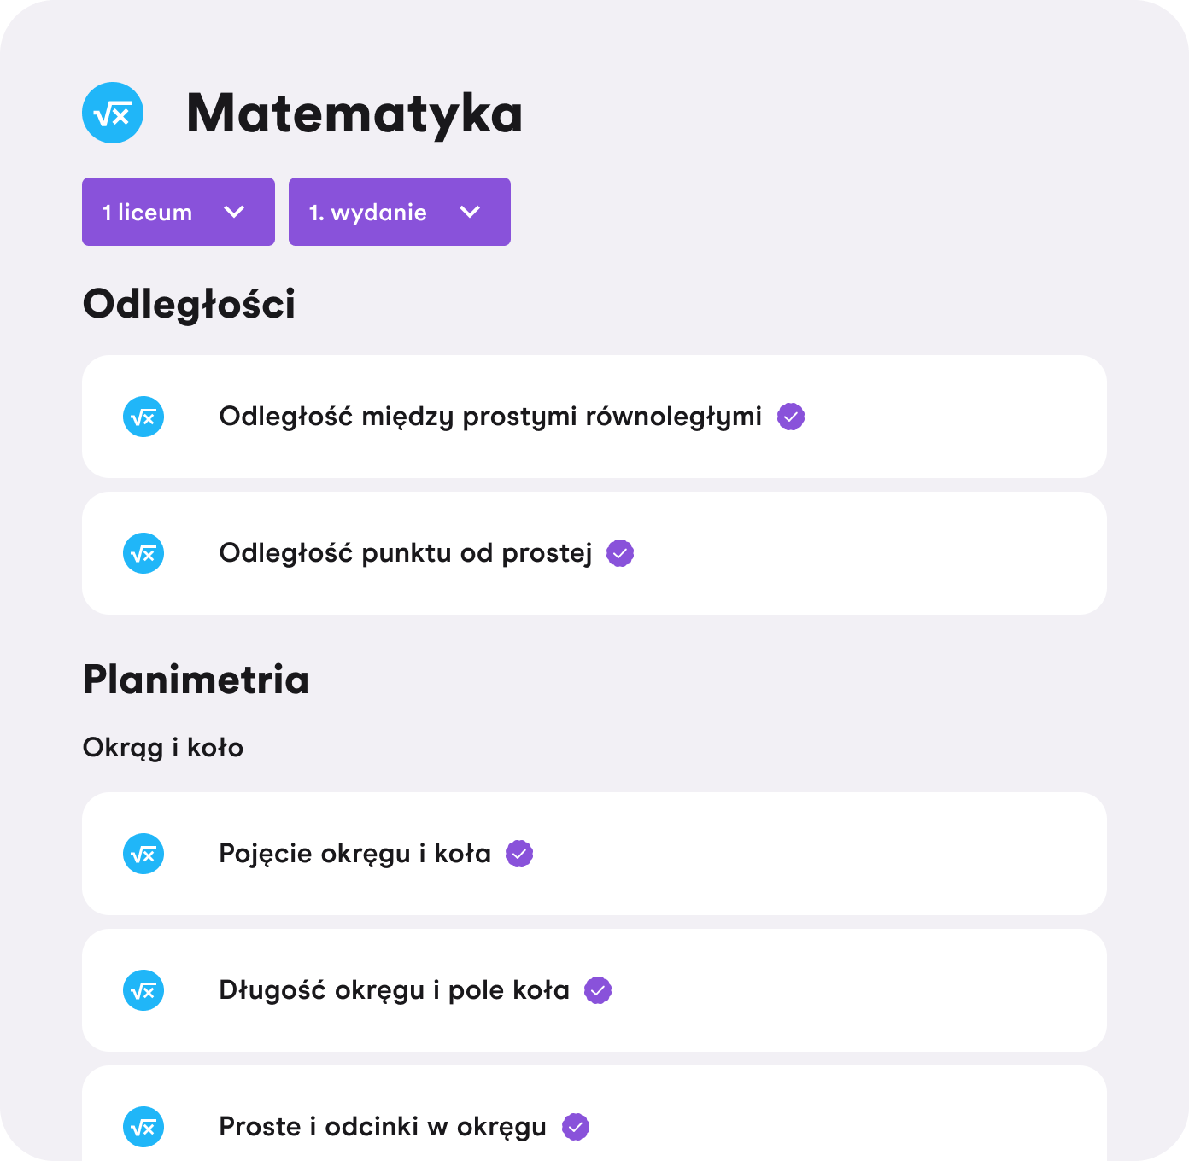Click verified badge after Odległość punktu od prostej
This screenshot has width=1189, height=1161.
pos(620,553)
